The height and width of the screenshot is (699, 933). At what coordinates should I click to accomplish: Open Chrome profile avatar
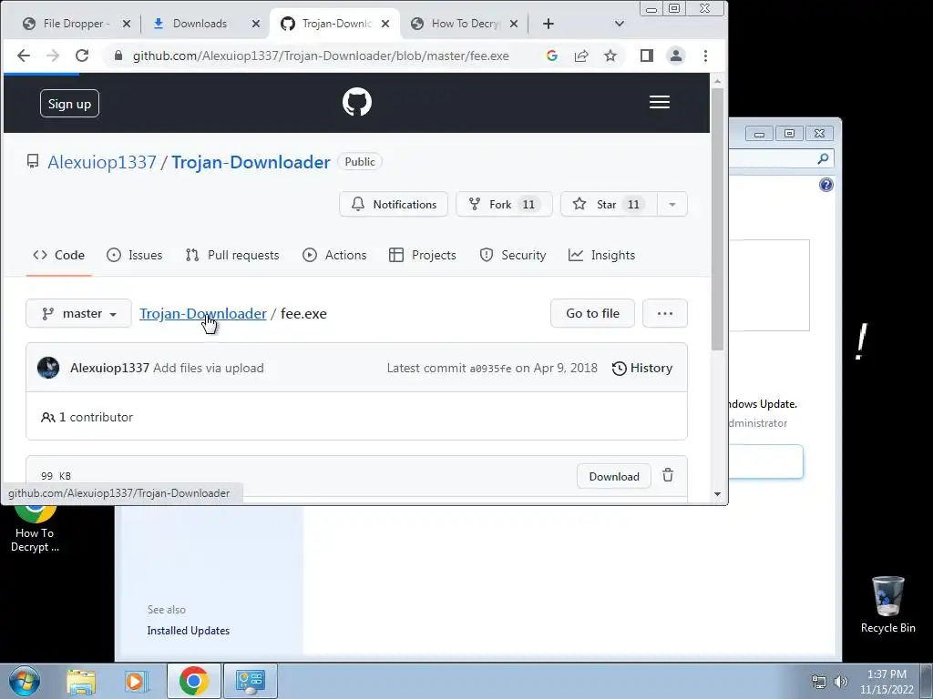click(x=676, y=56)
